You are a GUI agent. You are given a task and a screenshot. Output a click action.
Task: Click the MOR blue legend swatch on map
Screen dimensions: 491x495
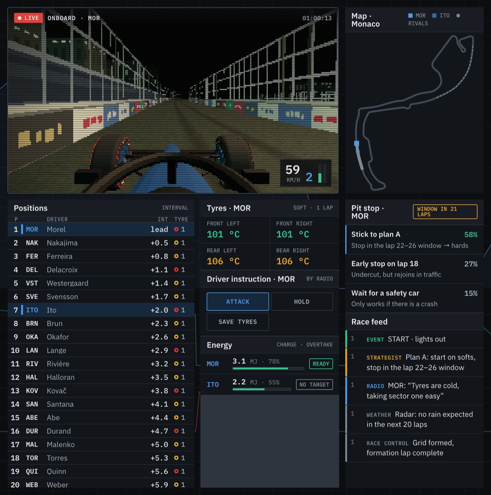click(410, 16)
